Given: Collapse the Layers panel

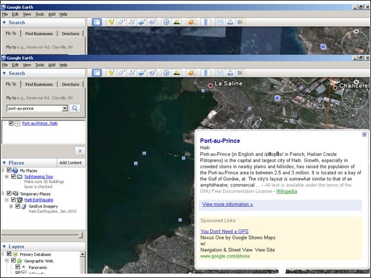Looking at the screenshot, I should point(4,247).
